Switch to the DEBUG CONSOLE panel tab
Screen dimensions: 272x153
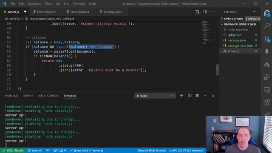click(48, 96)
